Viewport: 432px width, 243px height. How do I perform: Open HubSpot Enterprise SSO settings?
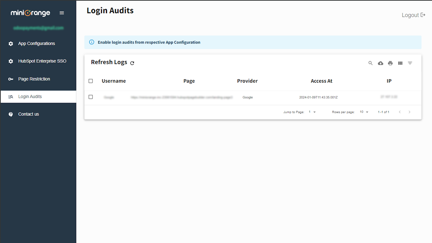pos(42,61)
